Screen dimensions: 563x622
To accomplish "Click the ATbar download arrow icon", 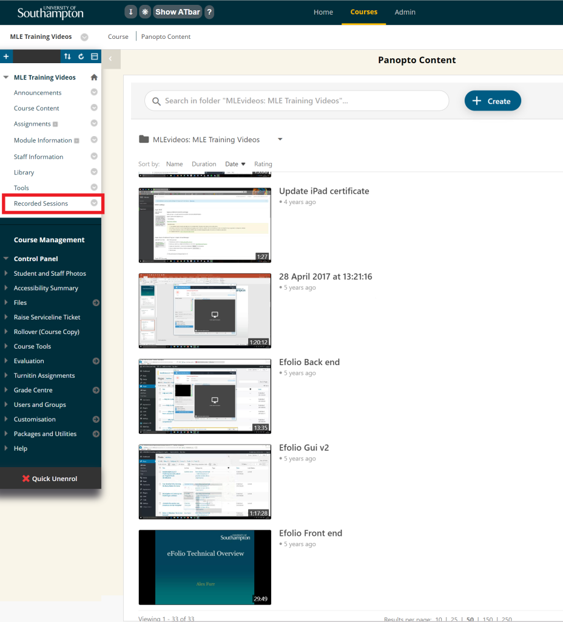I will tap(130, 12).
